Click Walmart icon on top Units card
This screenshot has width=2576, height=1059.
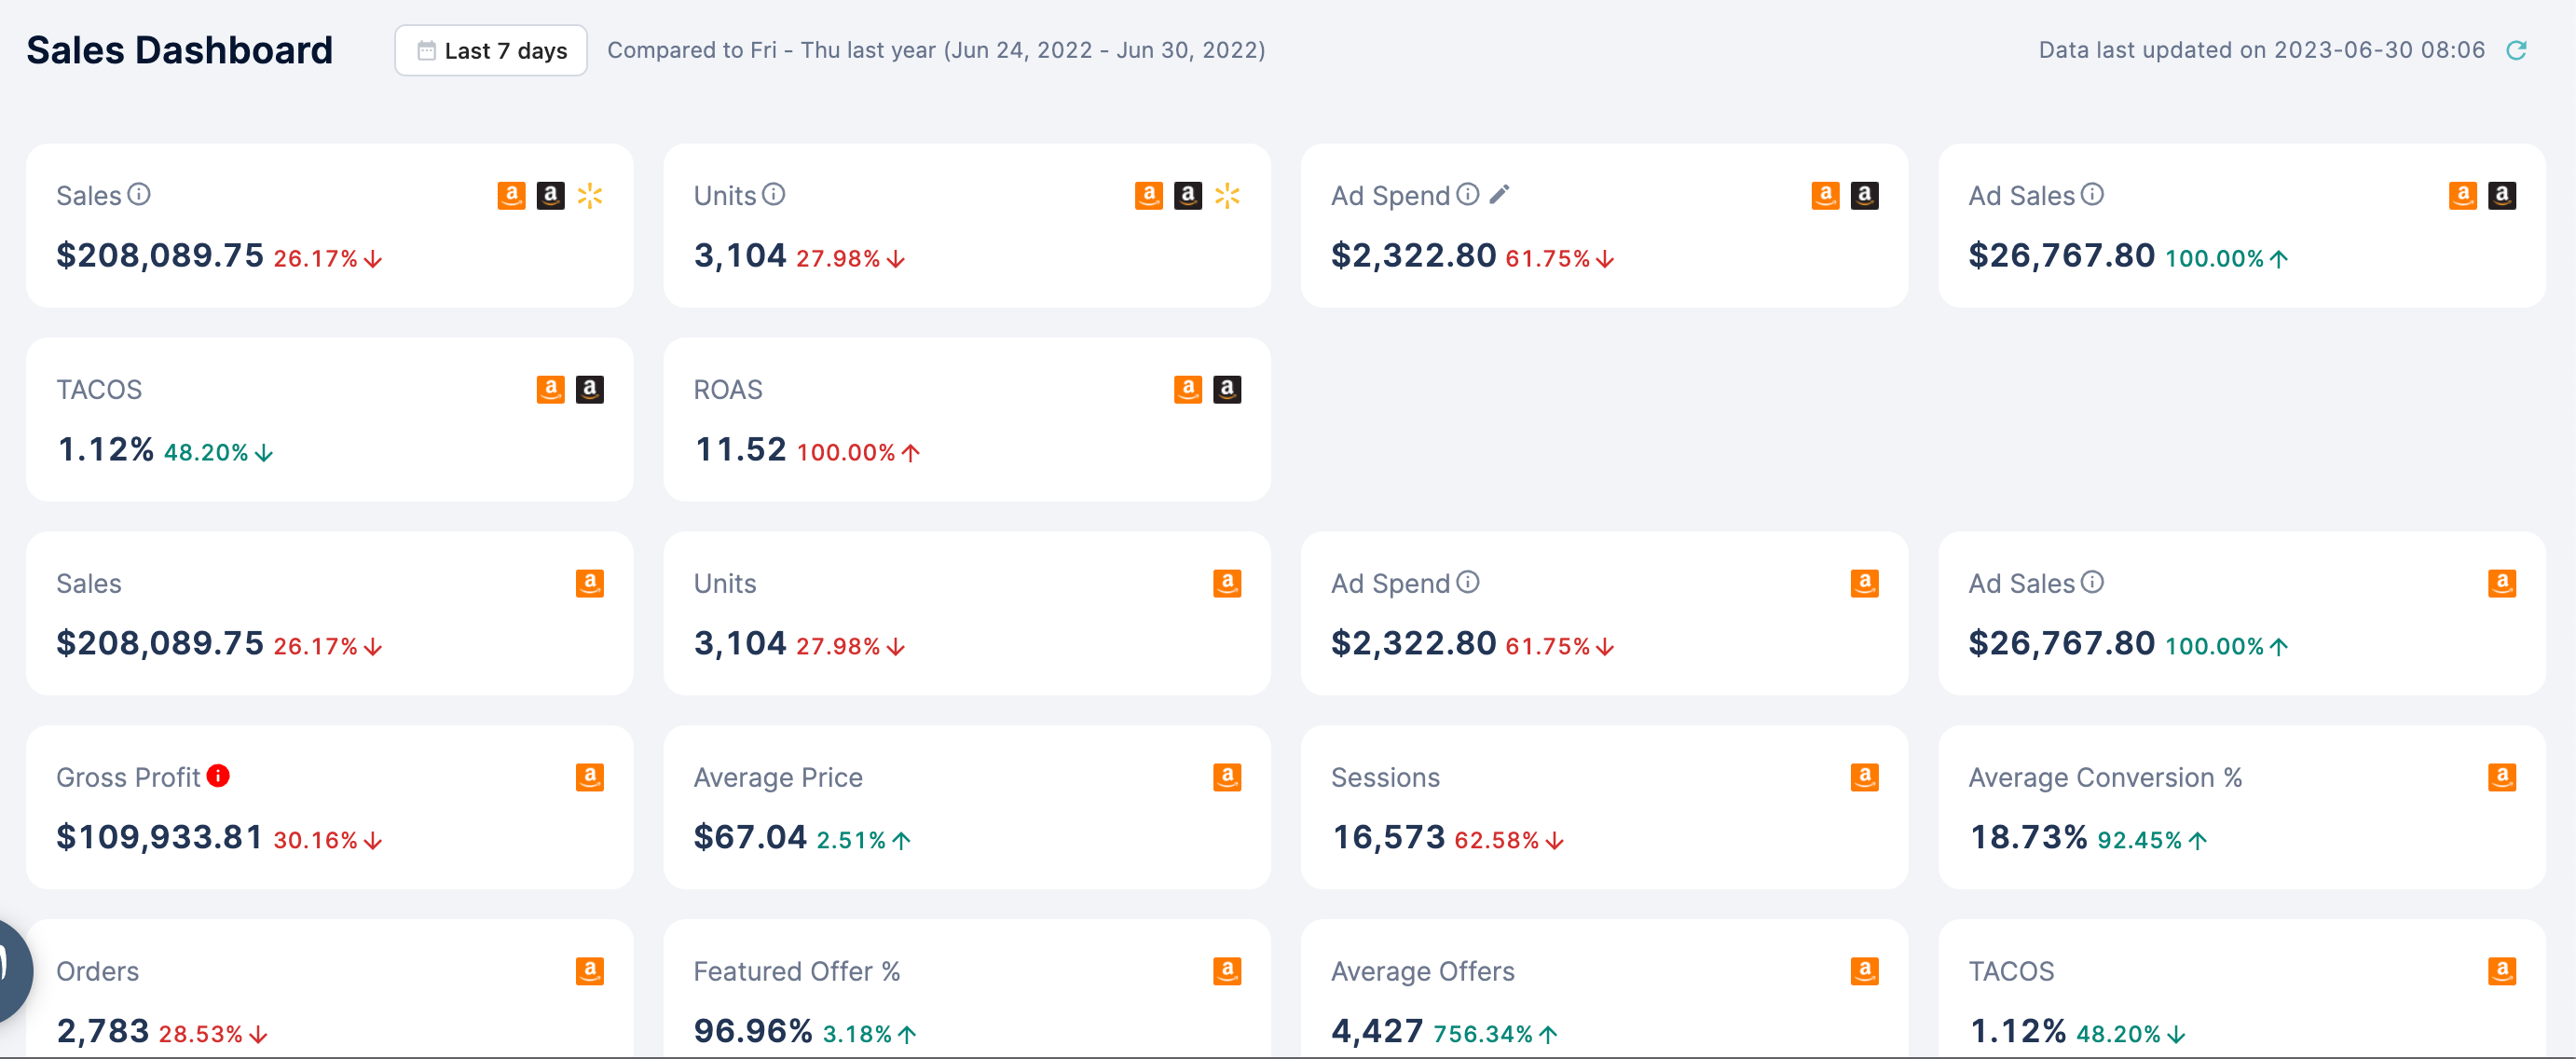(1227, 195)
